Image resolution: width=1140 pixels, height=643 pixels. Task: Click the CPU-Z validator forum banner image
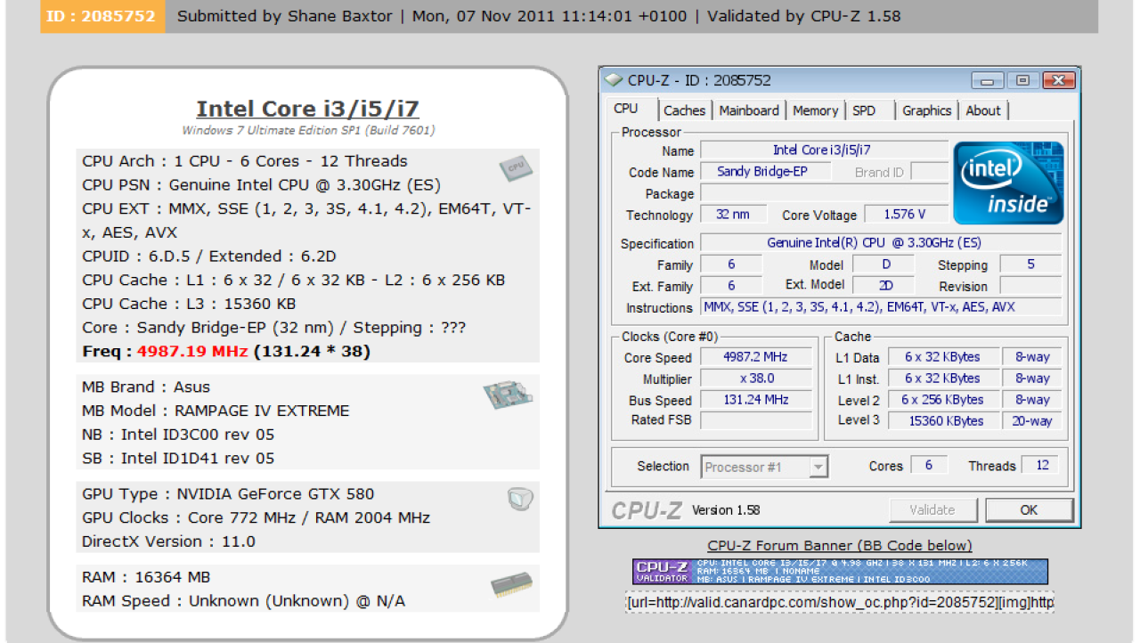(x=840, y=571)
